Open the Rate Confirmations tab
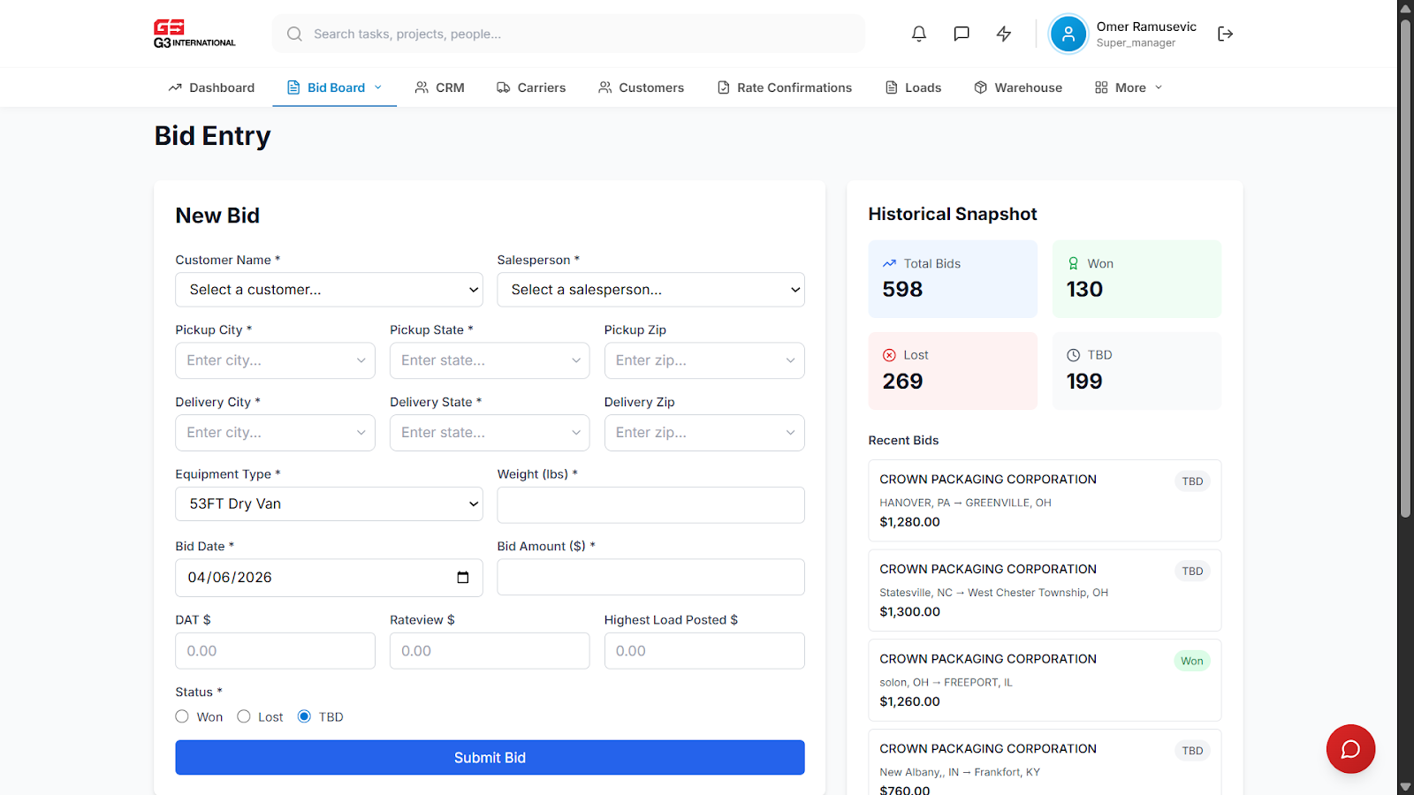 pyautogui.click(x=785, y=87)
